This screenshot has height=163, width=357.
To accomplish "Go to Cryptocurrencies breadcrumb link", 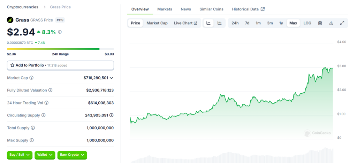I will click(x=23, y=7).
